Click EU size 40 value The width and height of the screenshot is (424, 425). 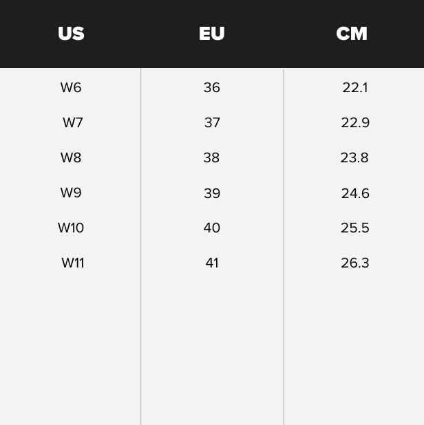coord(212,228)
